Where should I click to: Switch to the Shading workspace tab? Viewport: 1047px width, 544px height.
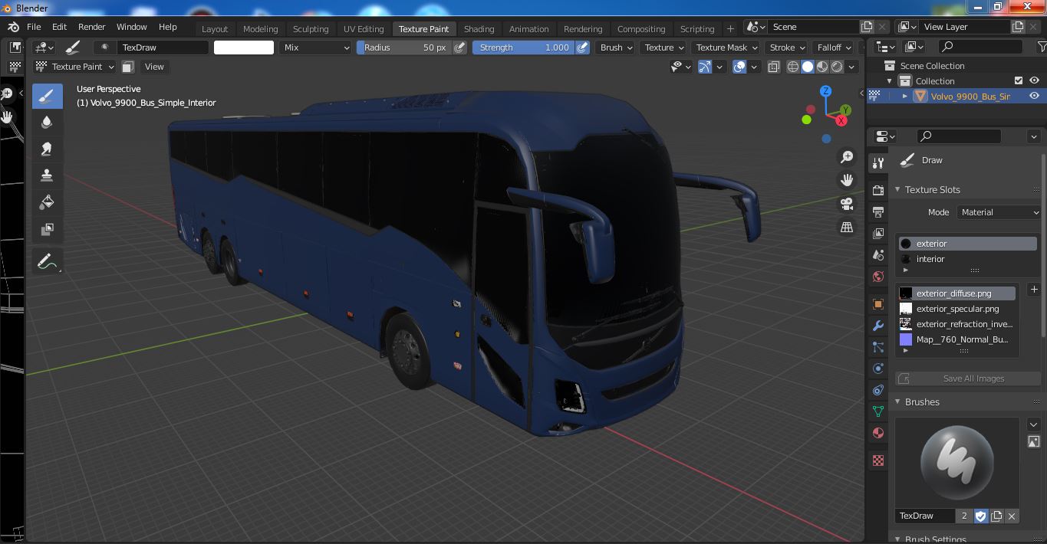pos(479,29)
